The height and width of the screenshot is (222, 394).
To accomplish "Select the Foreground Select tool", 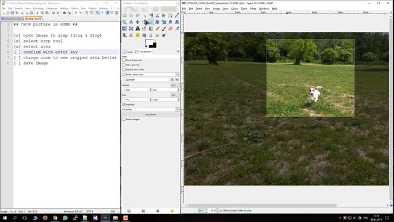I will point(164,15).
